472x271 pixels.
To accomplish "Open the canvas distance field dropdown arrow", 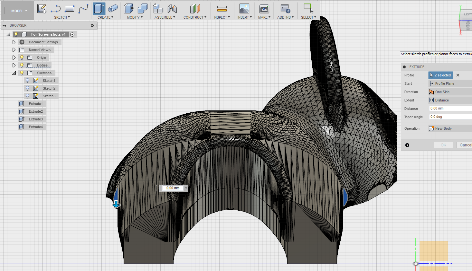I will coord(186,188).
